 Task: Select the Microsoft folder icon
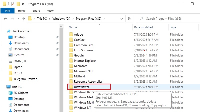pos(71,66)
